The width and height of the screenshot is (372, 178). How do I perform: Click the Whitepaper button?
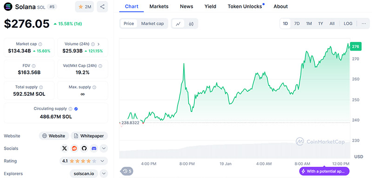(x=89, y=136)
